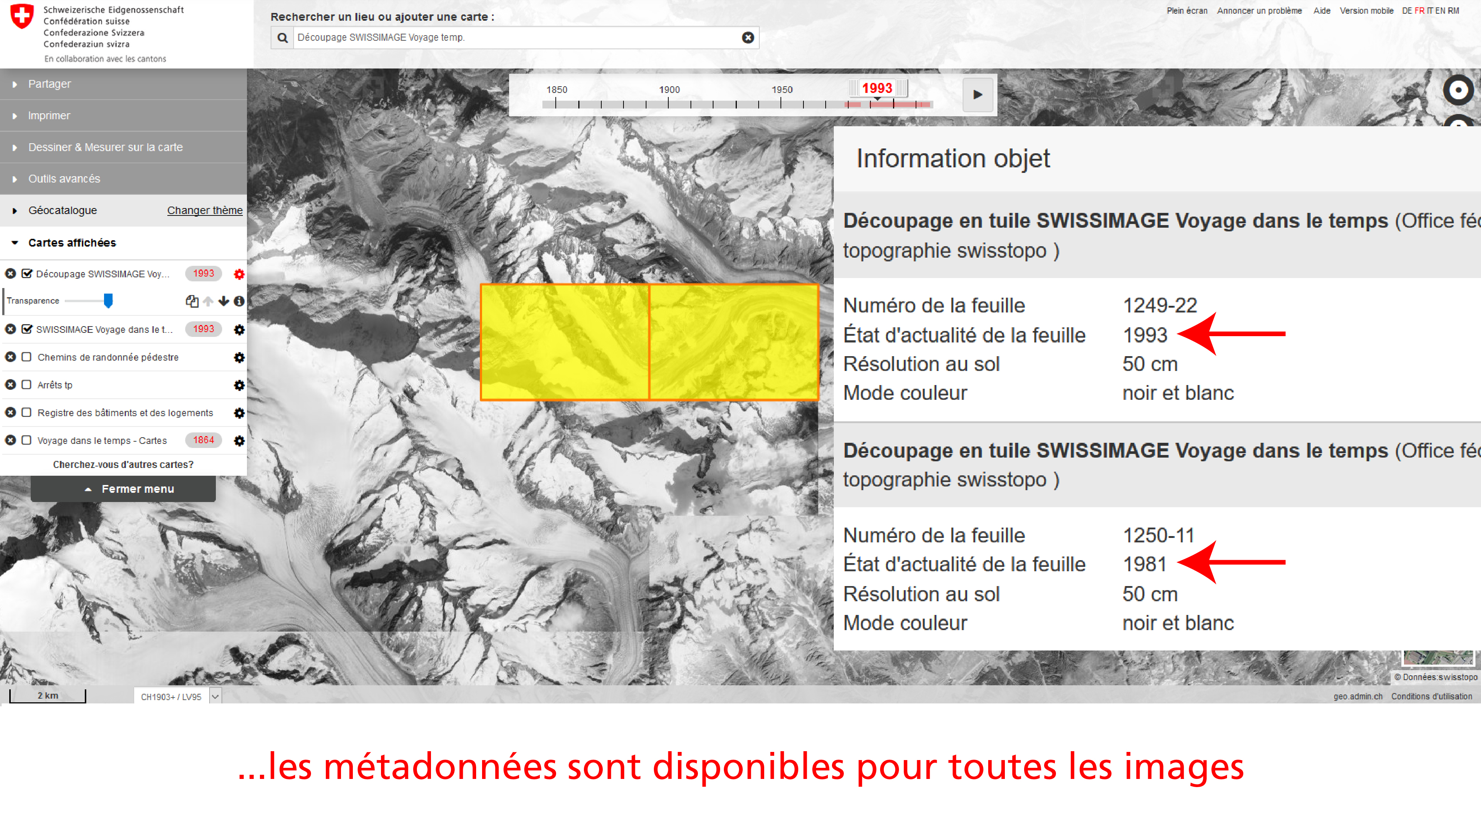
Task: Click the search magnifier icon
Action: click(282, 38)
